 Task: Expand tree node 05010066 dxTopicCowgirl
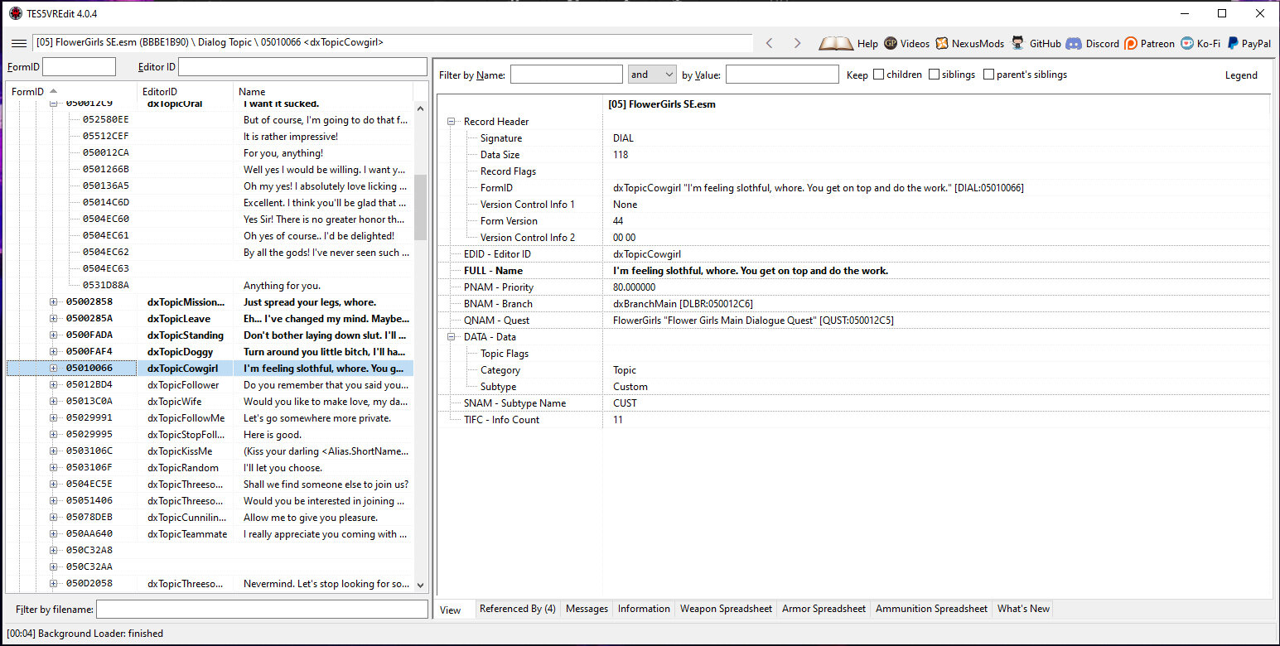(x=54, y=369)
